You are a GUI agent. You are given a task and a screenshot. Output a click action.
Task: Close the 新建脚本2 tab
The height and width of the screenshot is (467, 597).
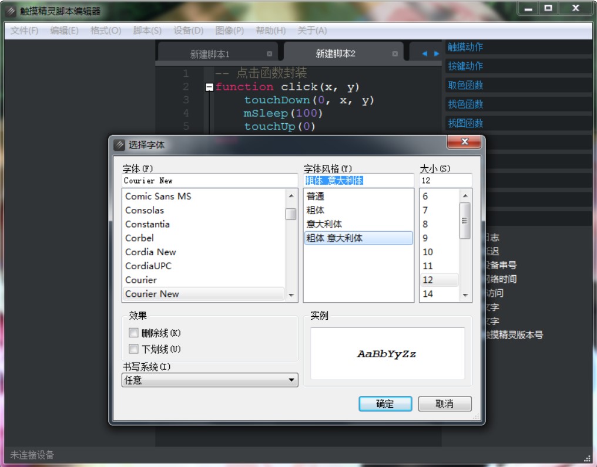click(x=395, y=53)
